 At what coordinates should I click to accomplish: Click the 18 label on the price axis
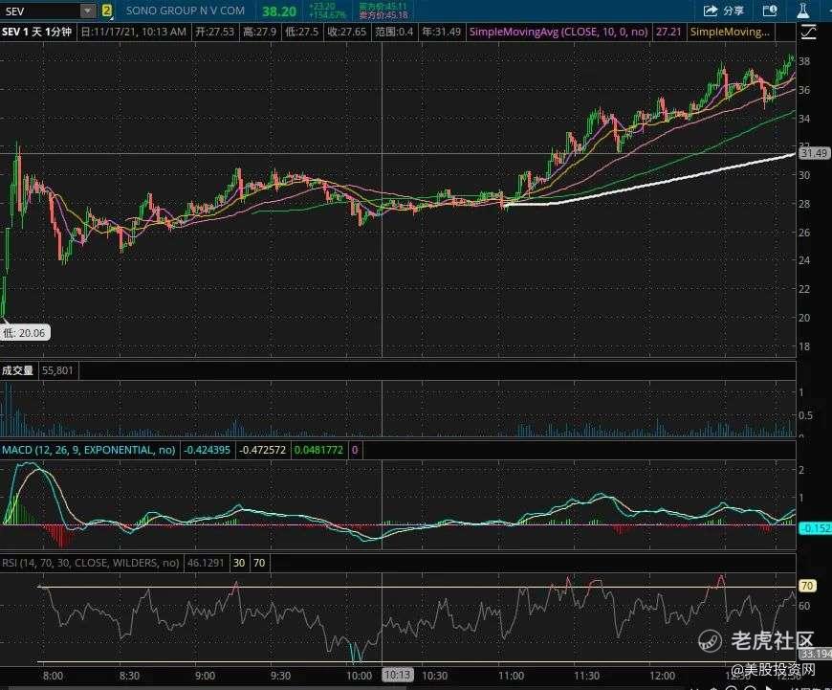[805, 346]
